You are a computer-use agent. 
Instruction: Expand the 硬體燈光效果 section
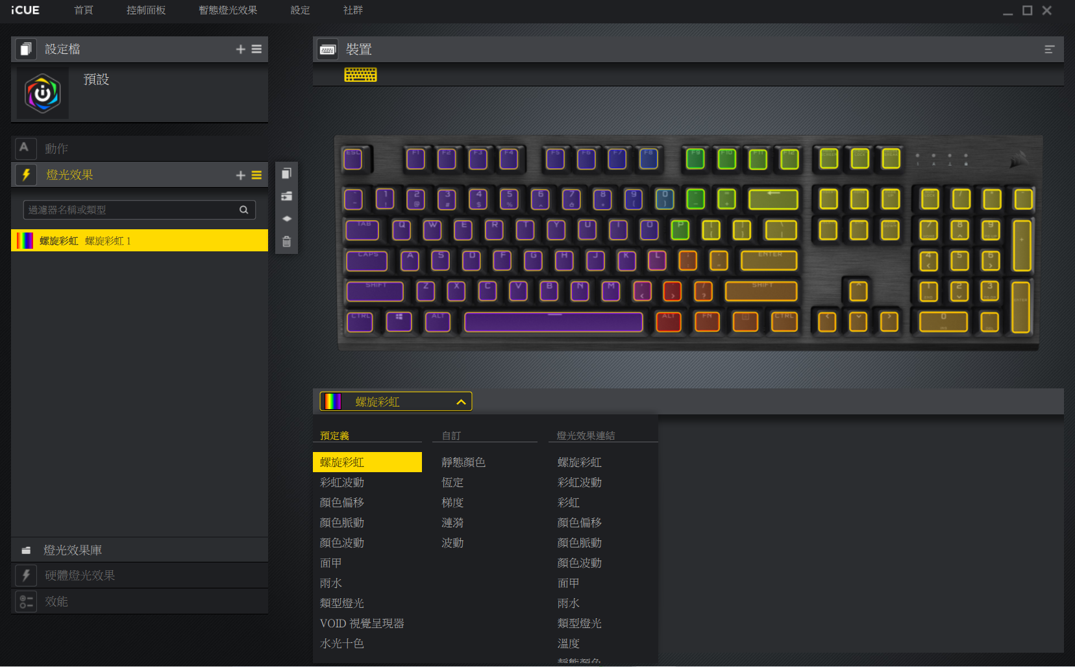point(140,575)
